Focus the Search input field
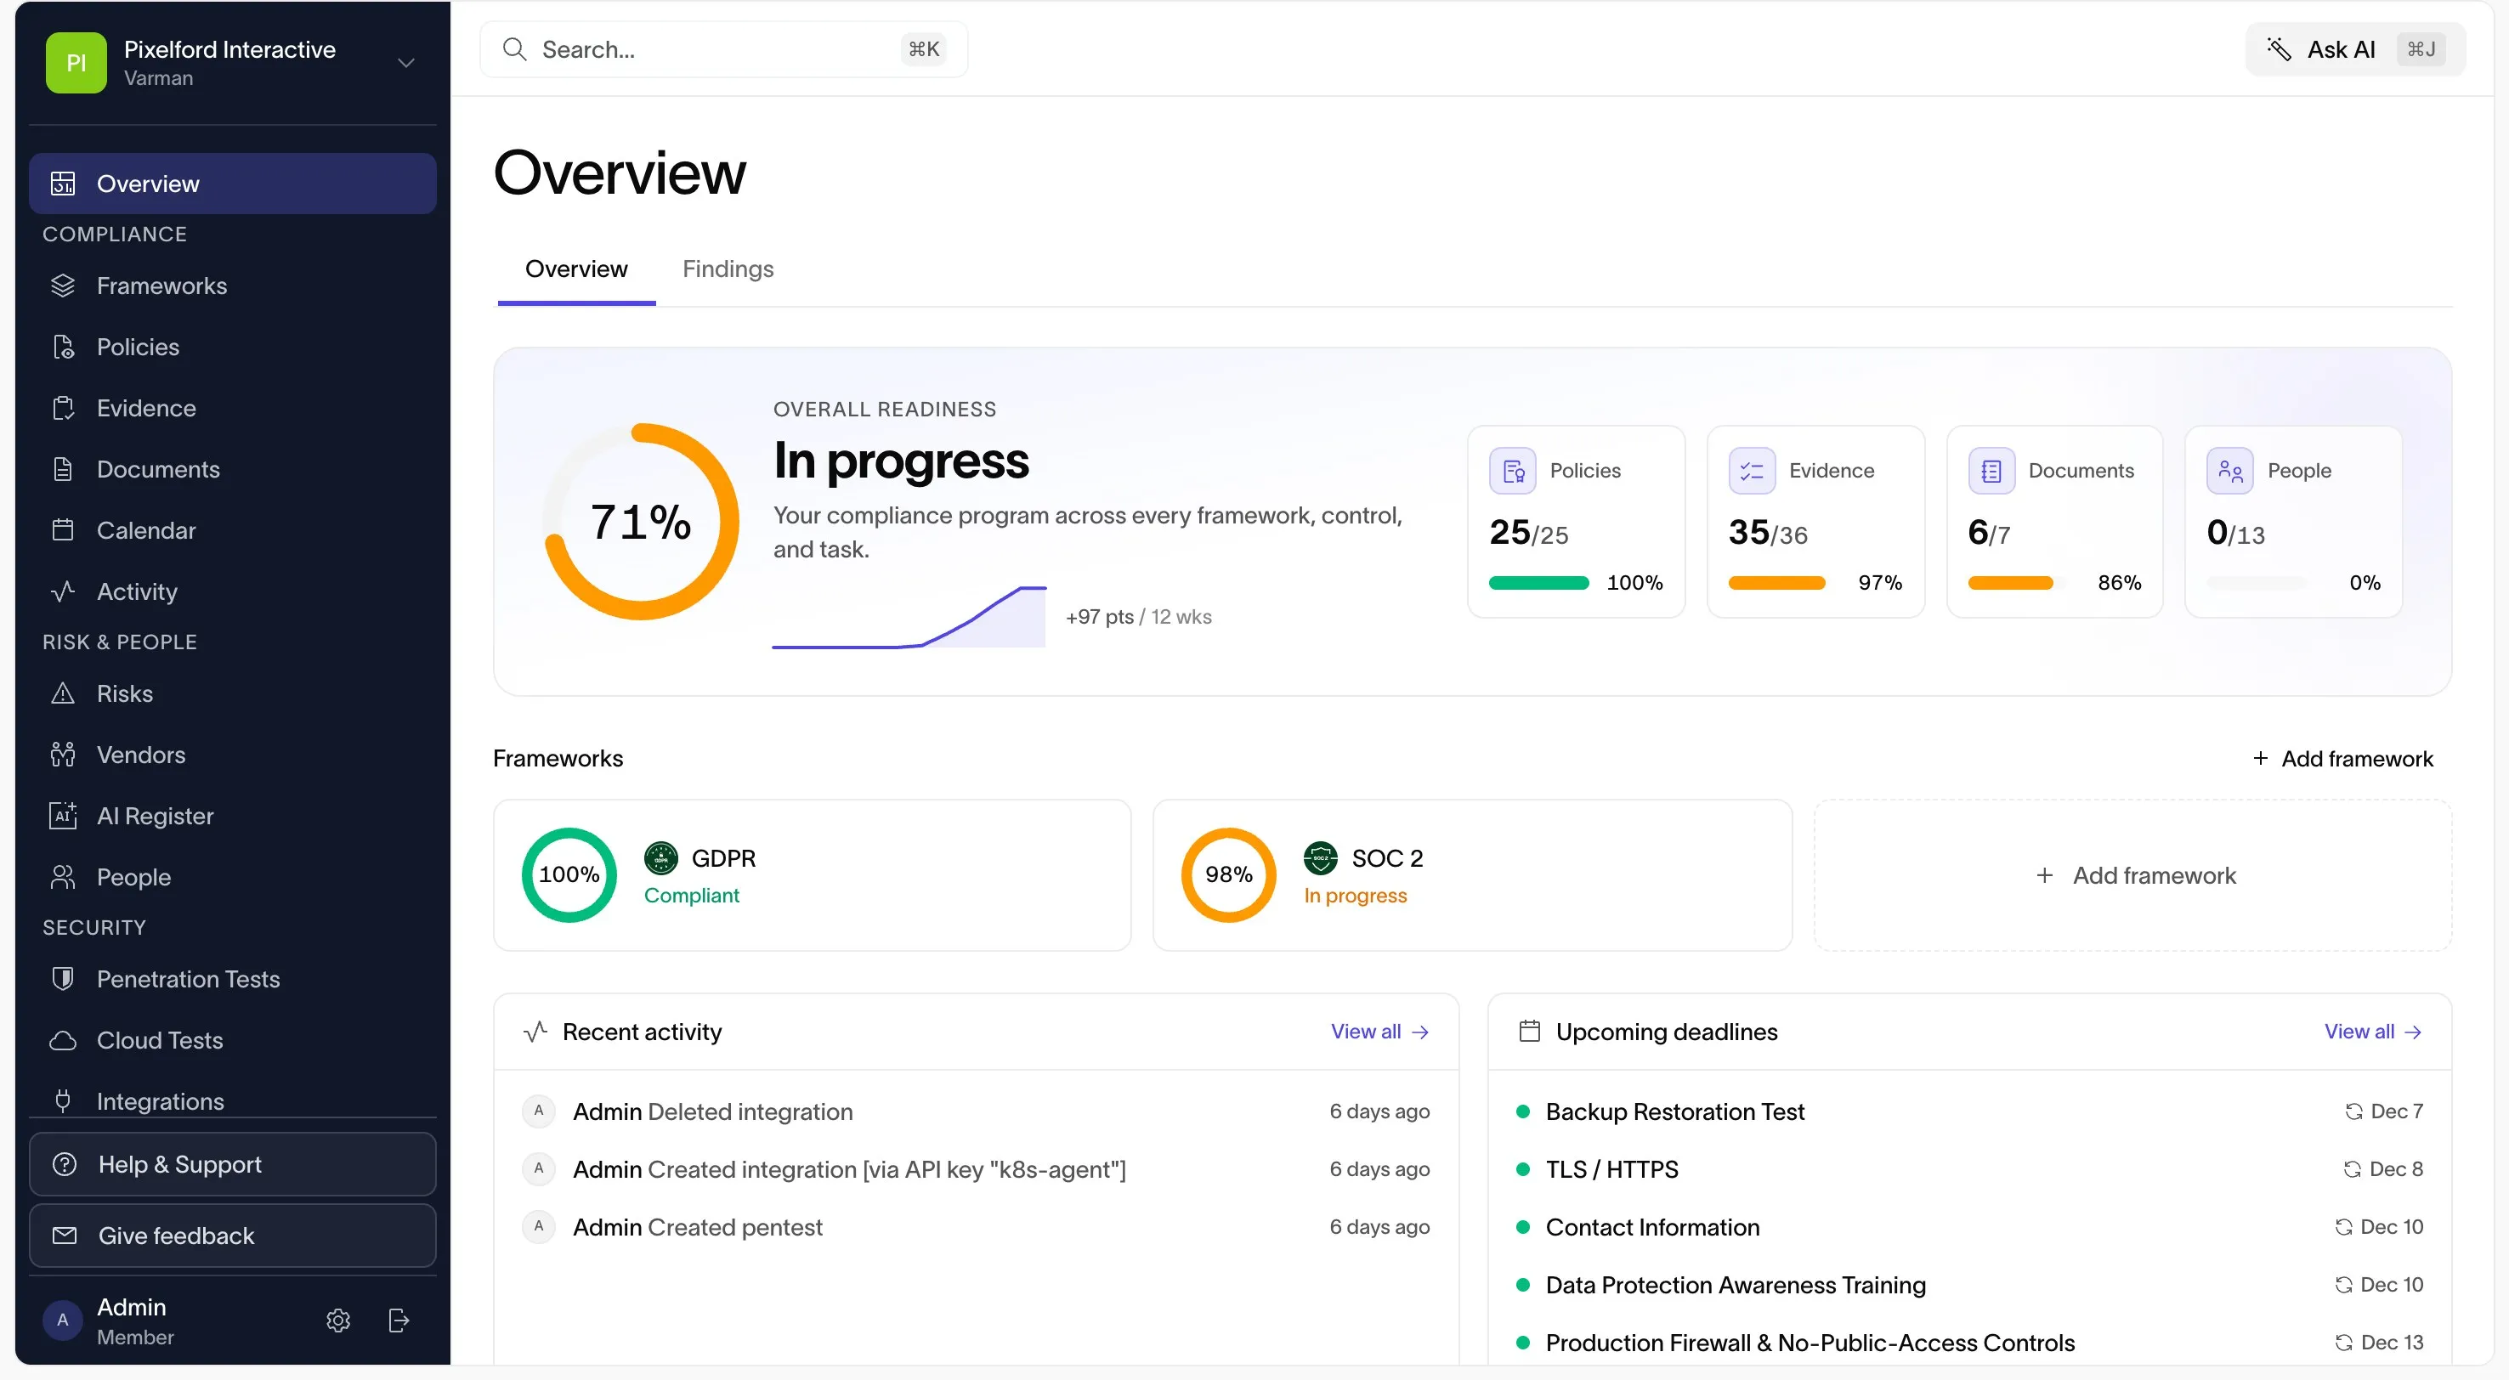This screenshot has width=2509, height=1380. coord(723,48)
